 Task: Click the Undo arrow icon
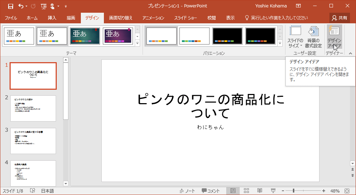(x=21, y=6)
